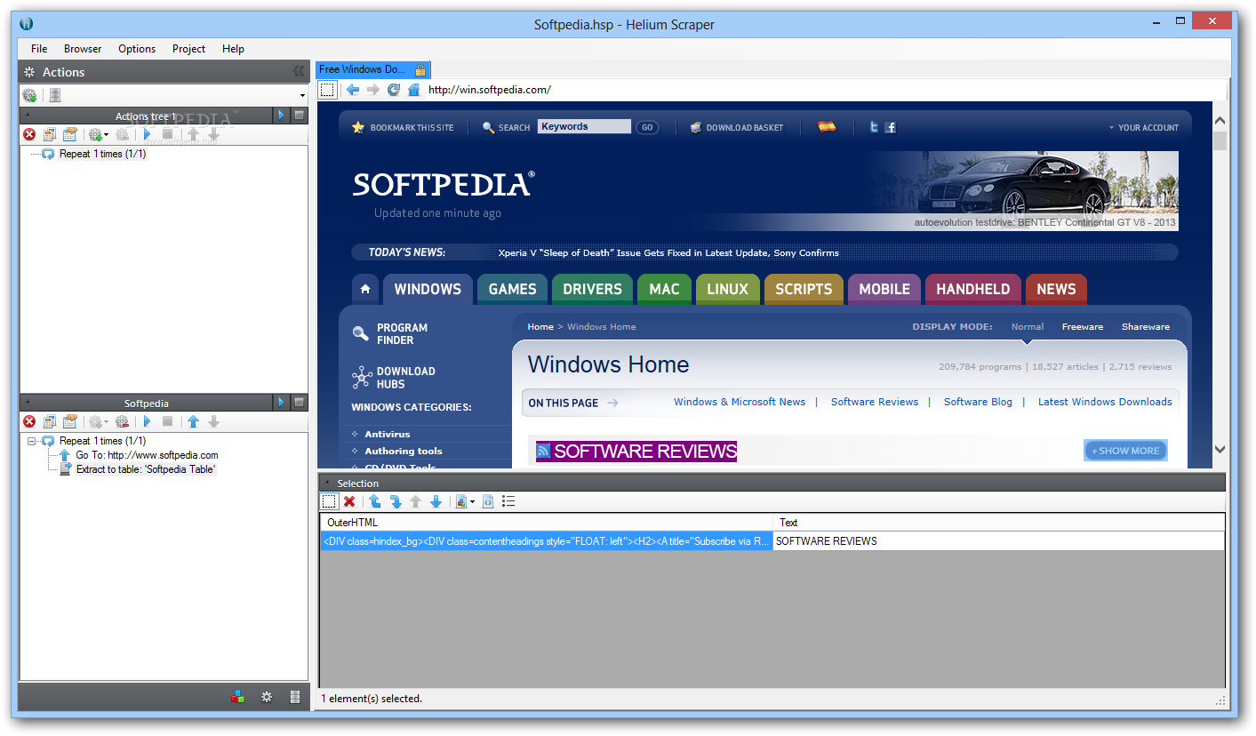Click the + SHOW MORE button

tap(1125, 451)
